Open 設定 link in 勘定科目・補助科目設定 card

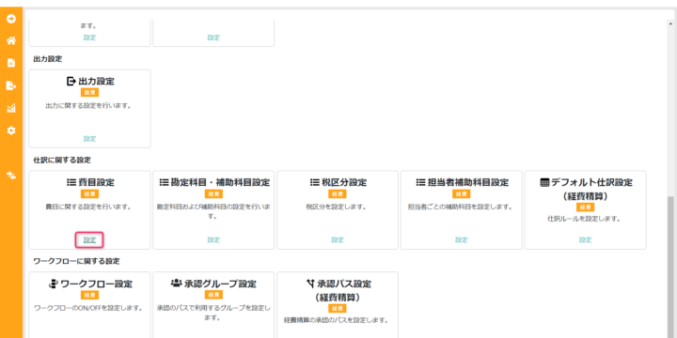click(x=213, y=240)
